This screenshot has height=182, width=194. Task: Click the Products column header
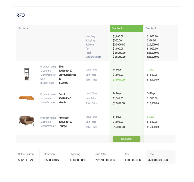(23, 28)
